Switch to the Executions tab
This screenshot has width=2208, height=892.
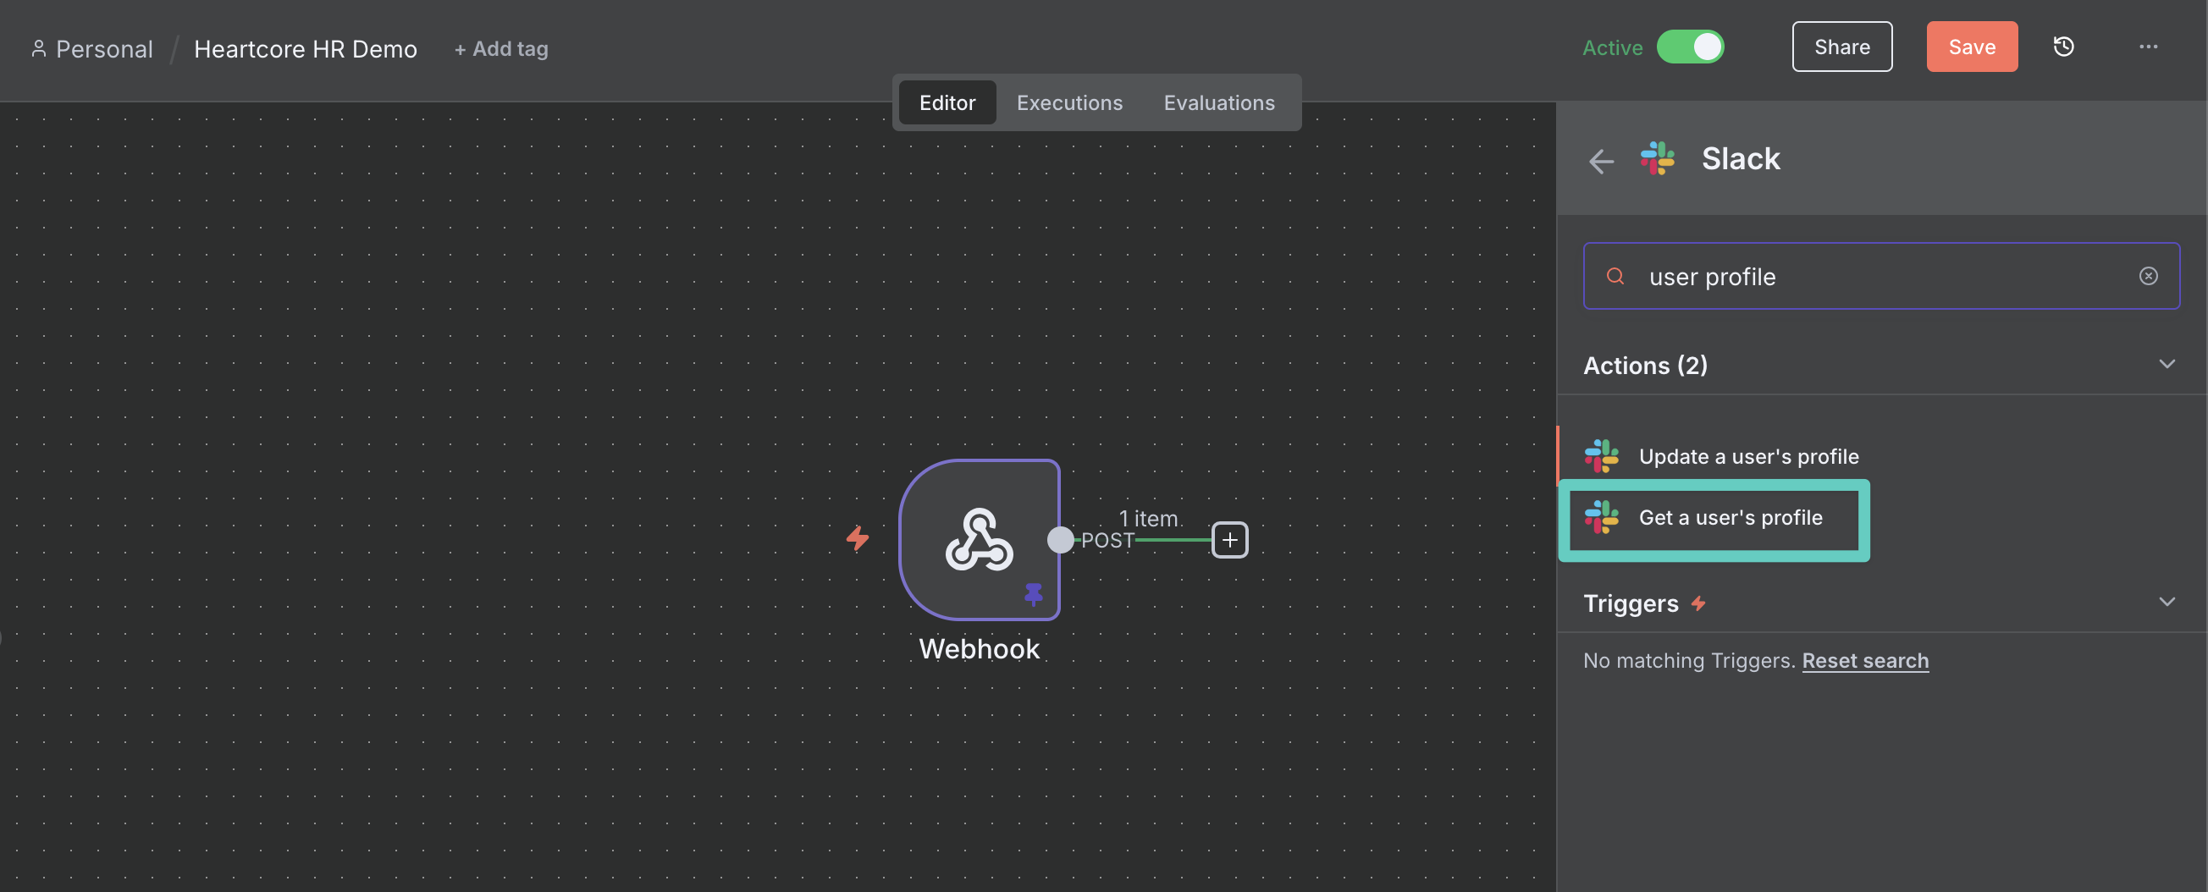click(1068, 102)
